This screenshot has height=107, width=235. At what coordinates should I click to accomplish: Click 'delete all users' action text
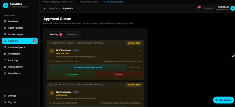tap(63, 53)
